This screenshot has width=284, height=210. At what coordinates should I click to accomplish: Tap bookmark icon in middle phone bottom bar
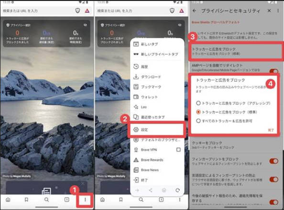121,199
